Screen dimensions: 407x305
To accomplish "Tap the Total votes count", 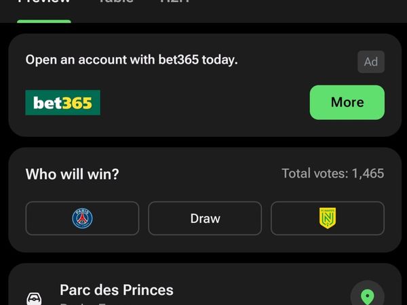I will point(332,174).
